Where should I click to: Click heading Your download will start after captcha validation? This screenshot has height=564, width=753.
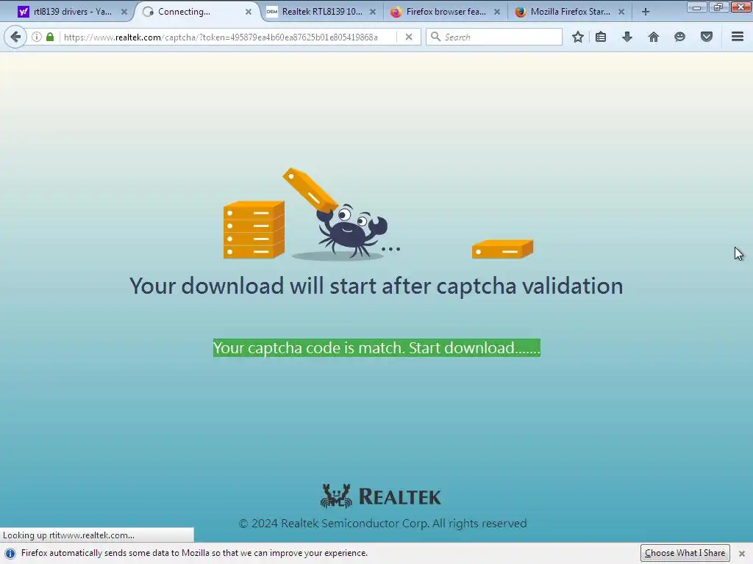point(376,286)
